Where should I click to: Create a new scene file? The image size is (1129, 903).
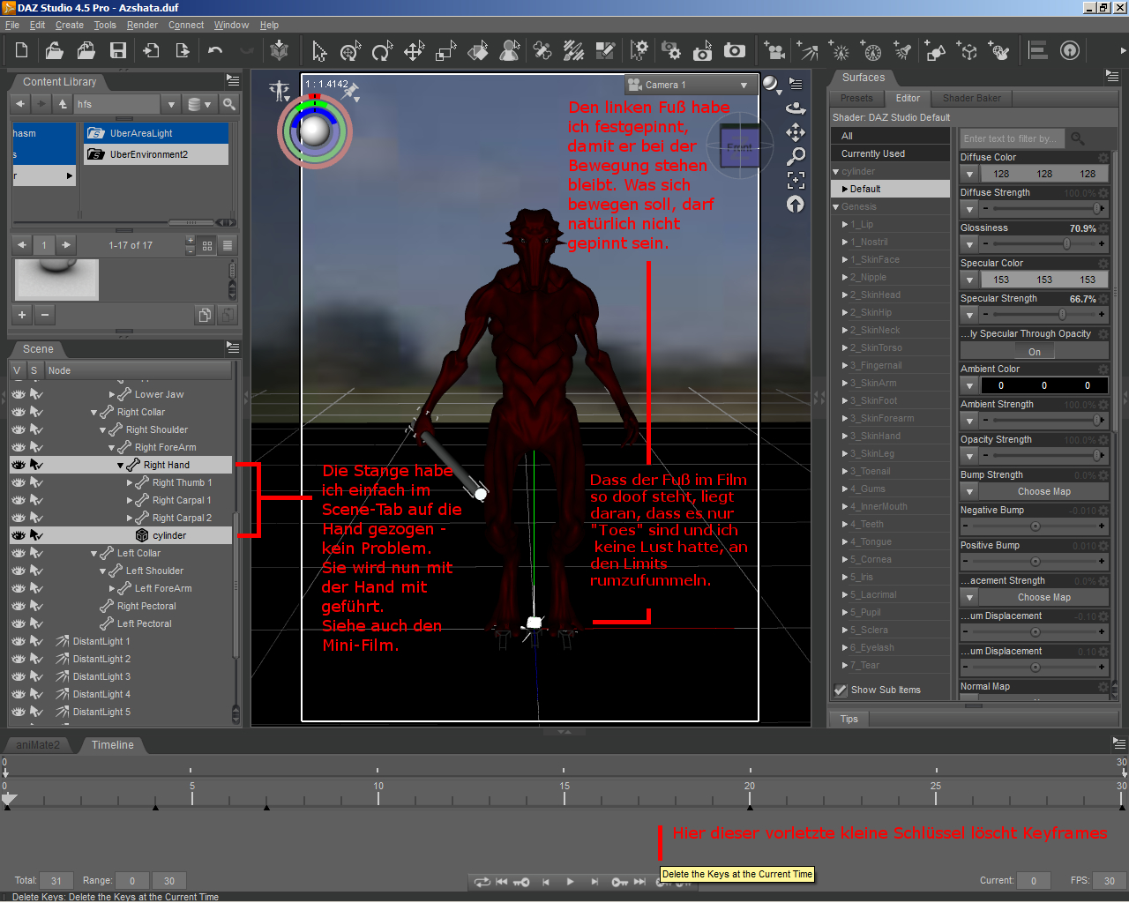pyautogui.click(x=21, y=51)
